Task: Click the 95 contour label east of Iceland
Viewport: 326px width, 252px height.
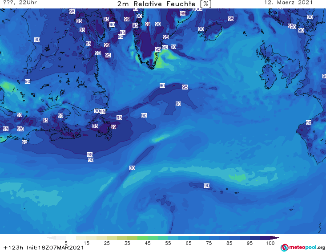Action: 231,19
